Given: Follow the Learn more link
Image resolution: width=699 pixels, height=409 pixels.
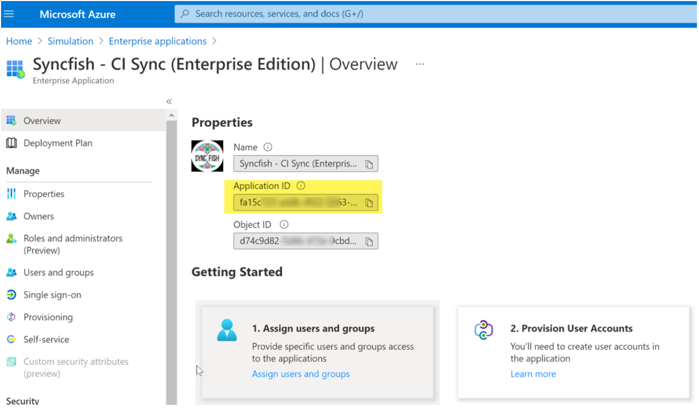Looking at the screenshot, I should point(533,374).
